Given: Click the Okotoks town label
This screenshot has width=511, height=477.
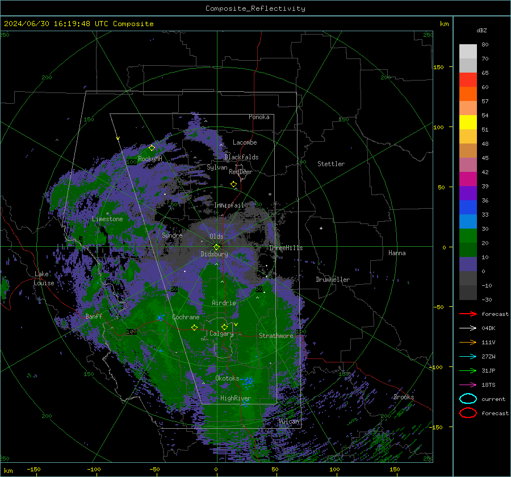Looking at the screenshot, I should coord(227,378).
